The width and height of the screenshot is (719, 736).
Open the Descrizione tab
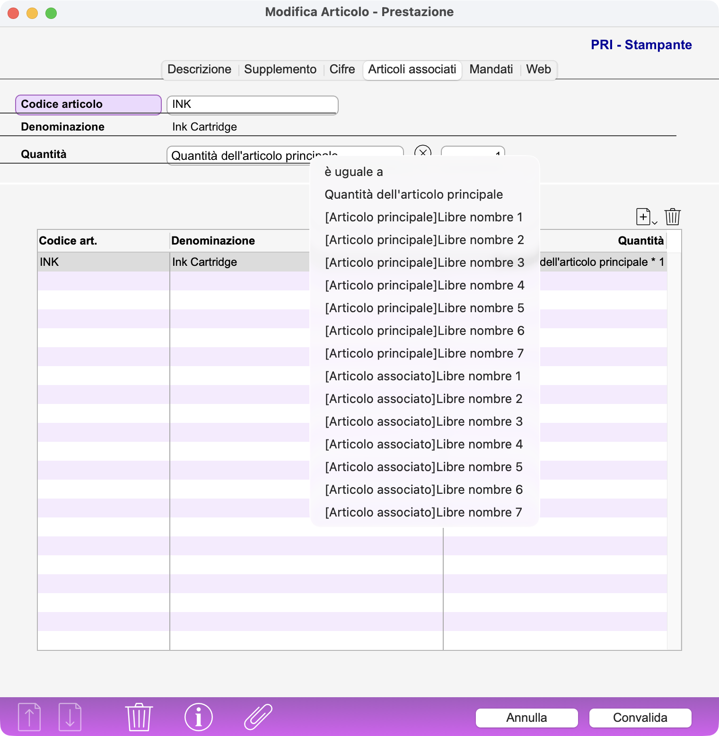click(200, 70)
